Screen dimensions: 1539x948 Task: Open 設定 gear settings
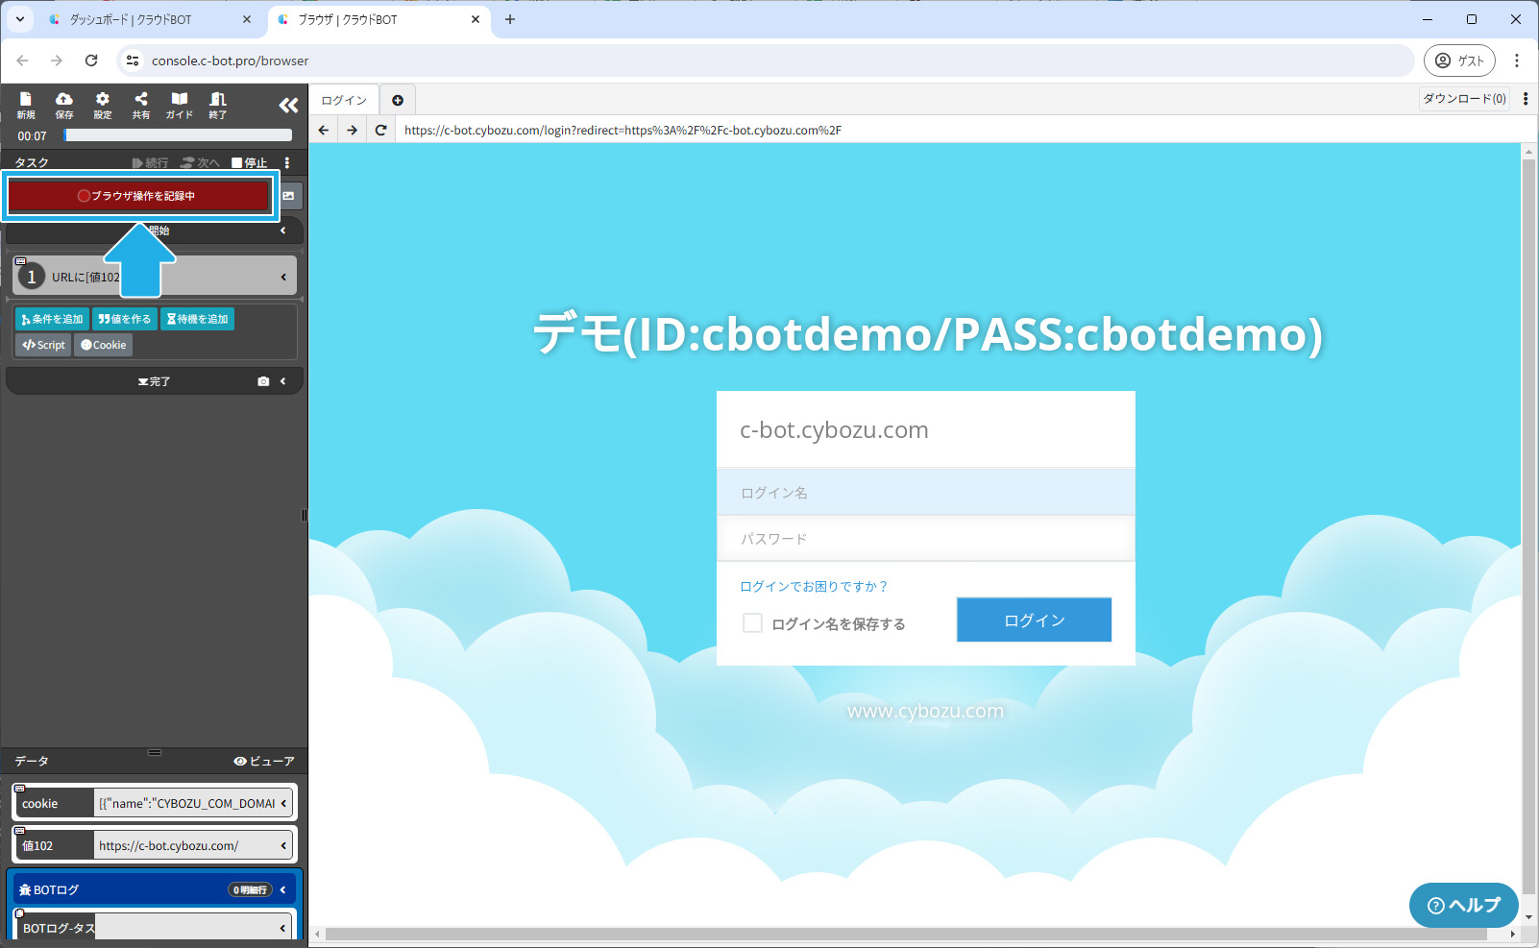click(103, 105)
